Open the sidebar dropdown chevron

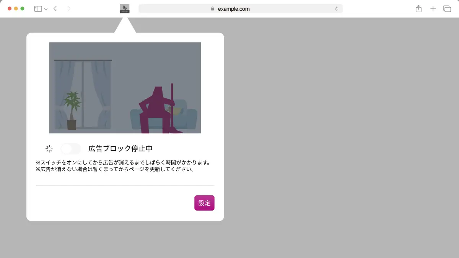pos(45,8)
